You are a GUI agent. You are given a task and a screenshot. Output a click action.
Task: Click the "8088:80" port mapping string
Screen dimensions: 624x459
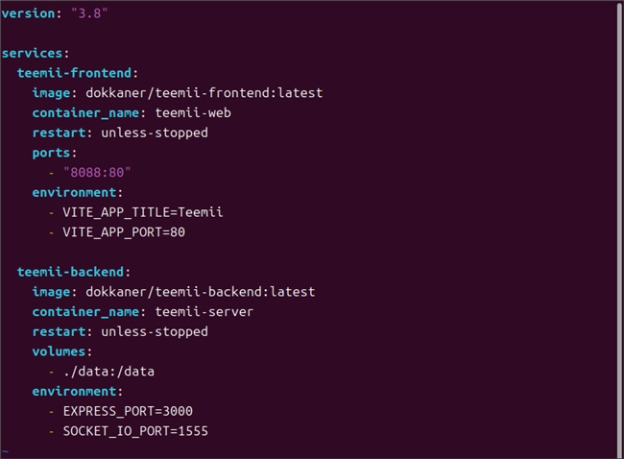click(x=96, y=173)
